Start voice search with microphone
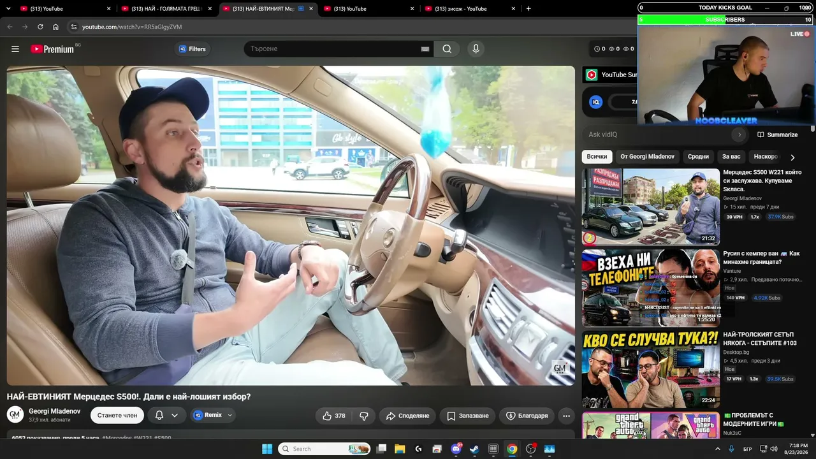816x459 pixels. coord(475,49)
